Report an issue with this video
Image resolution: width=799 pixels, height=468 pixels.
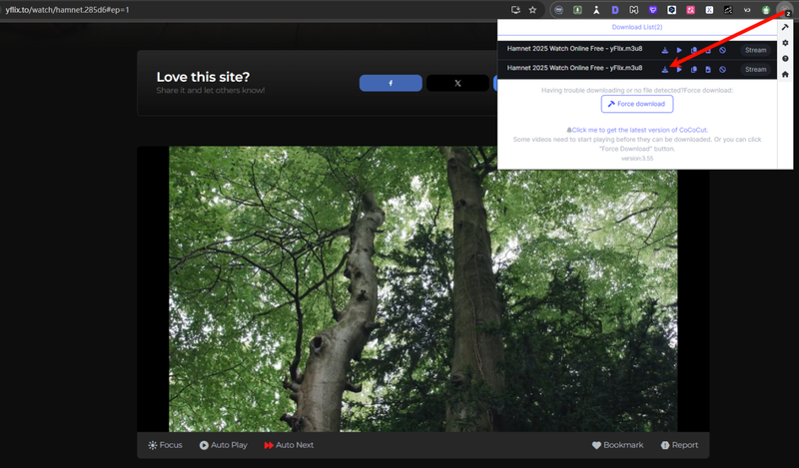[679, 445]
